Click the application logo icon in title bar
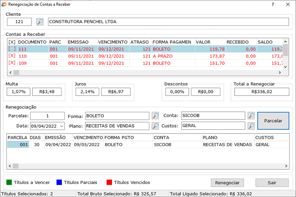 click(4, 5)
